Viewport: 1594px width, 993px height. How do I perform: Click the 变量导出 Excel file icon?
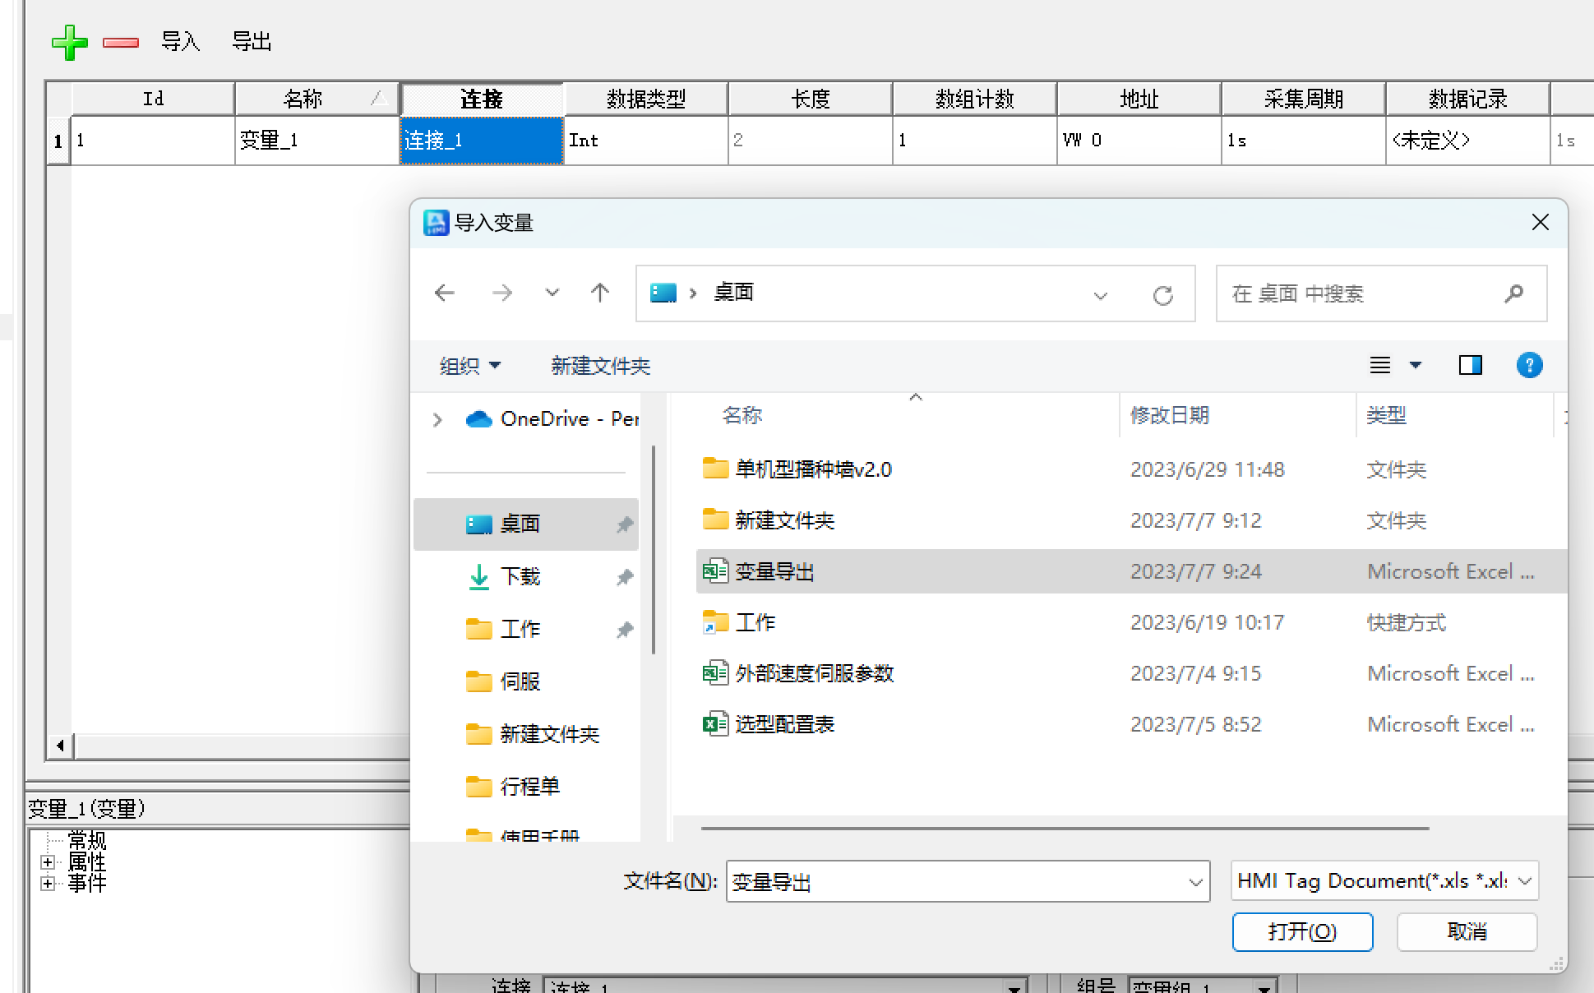(715, 570)
